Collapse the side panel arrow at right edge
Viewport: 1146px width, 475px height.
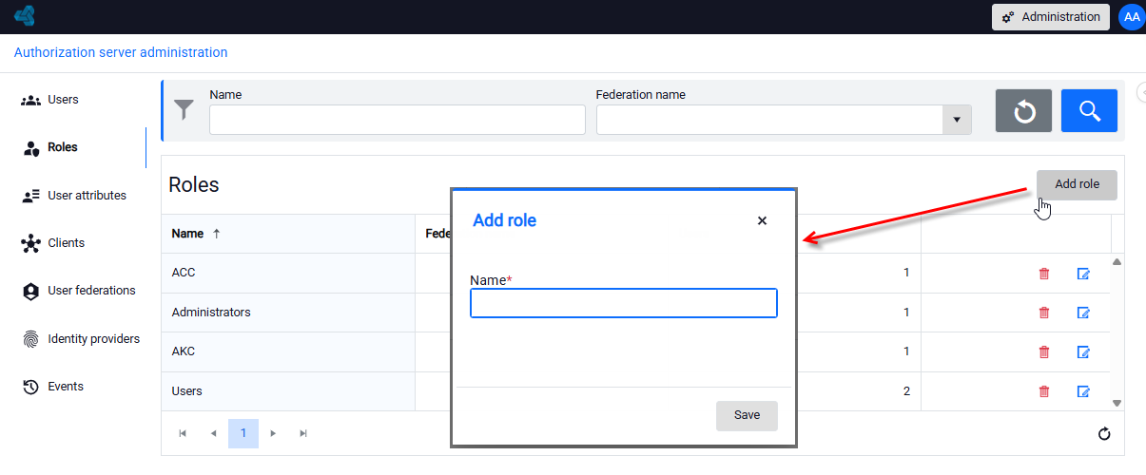click(1141, 92)
